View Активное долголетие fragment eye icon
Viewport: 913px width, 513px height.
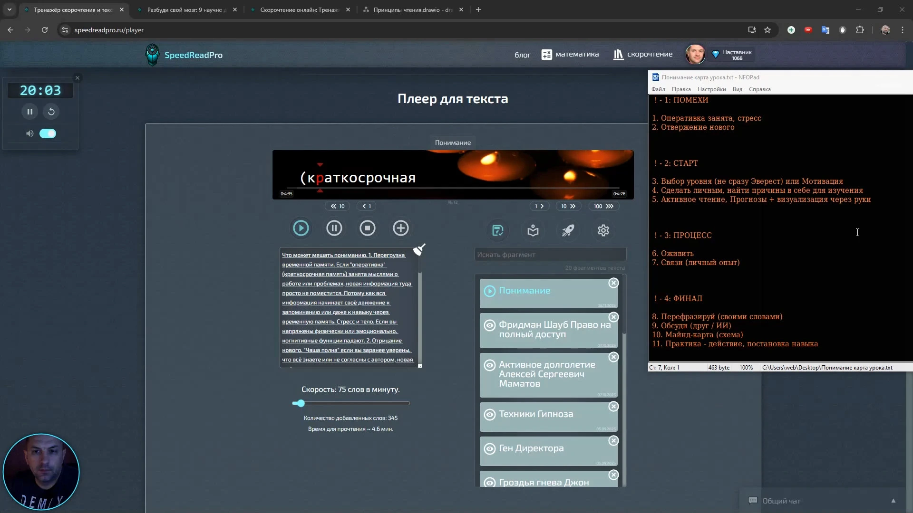click(x=489, y=365)
